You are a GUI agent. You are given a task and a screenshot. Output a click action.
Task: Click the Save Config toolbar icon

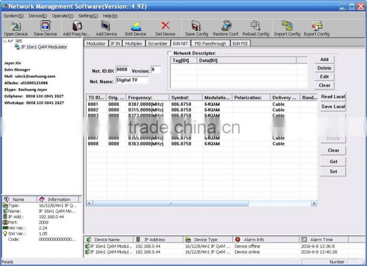(196, 26)
